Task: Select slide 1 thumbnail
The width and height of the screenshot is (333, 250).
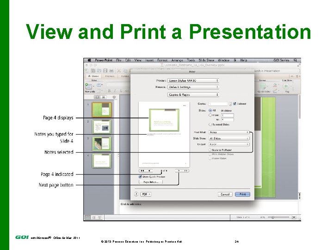Action: [x=102, y=109]
